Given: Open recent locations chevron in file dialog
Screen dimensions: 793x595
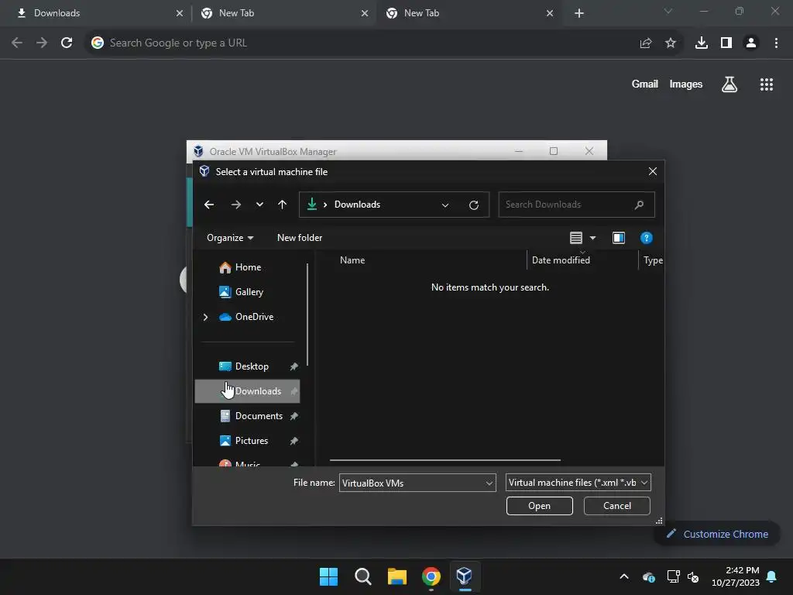Looking at the screenshot, I should click(x=259, y=205).
